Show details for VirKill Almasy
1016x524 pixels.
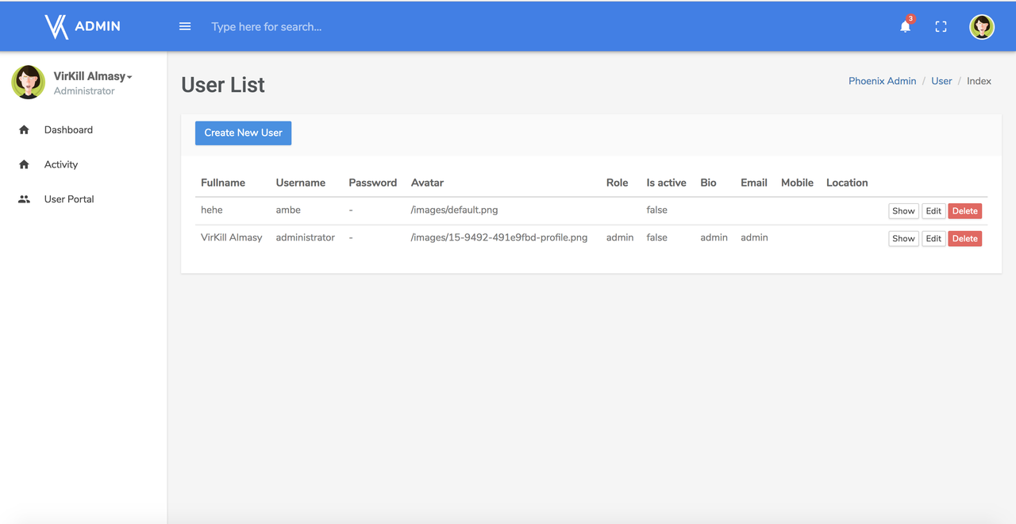click(x=903, y=238)
